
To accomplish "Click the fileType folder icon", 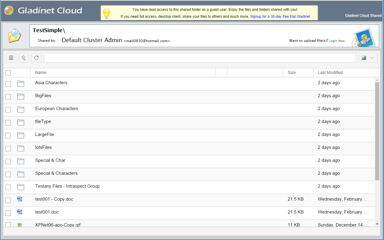I will coord(20,122).
